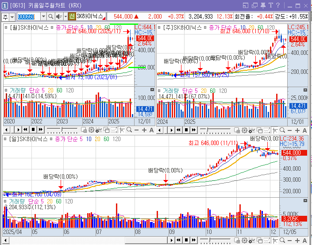This screenshot has height=245, width=312.
Task: Close the daily volume sub-panel
Action: tap(305, 201)
